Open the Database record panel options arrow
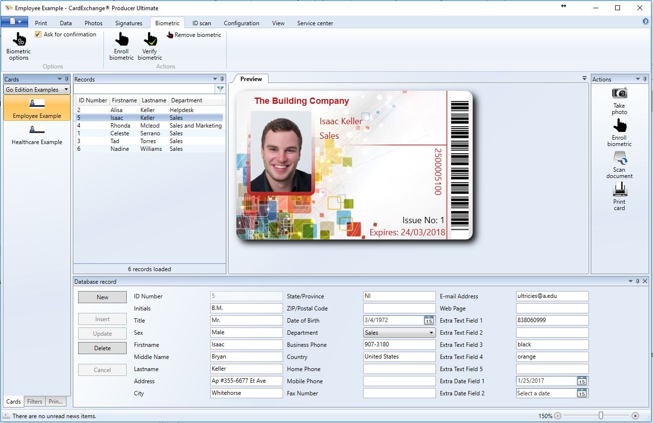Screen dimensions: 653x423 [x=631, y=281]
